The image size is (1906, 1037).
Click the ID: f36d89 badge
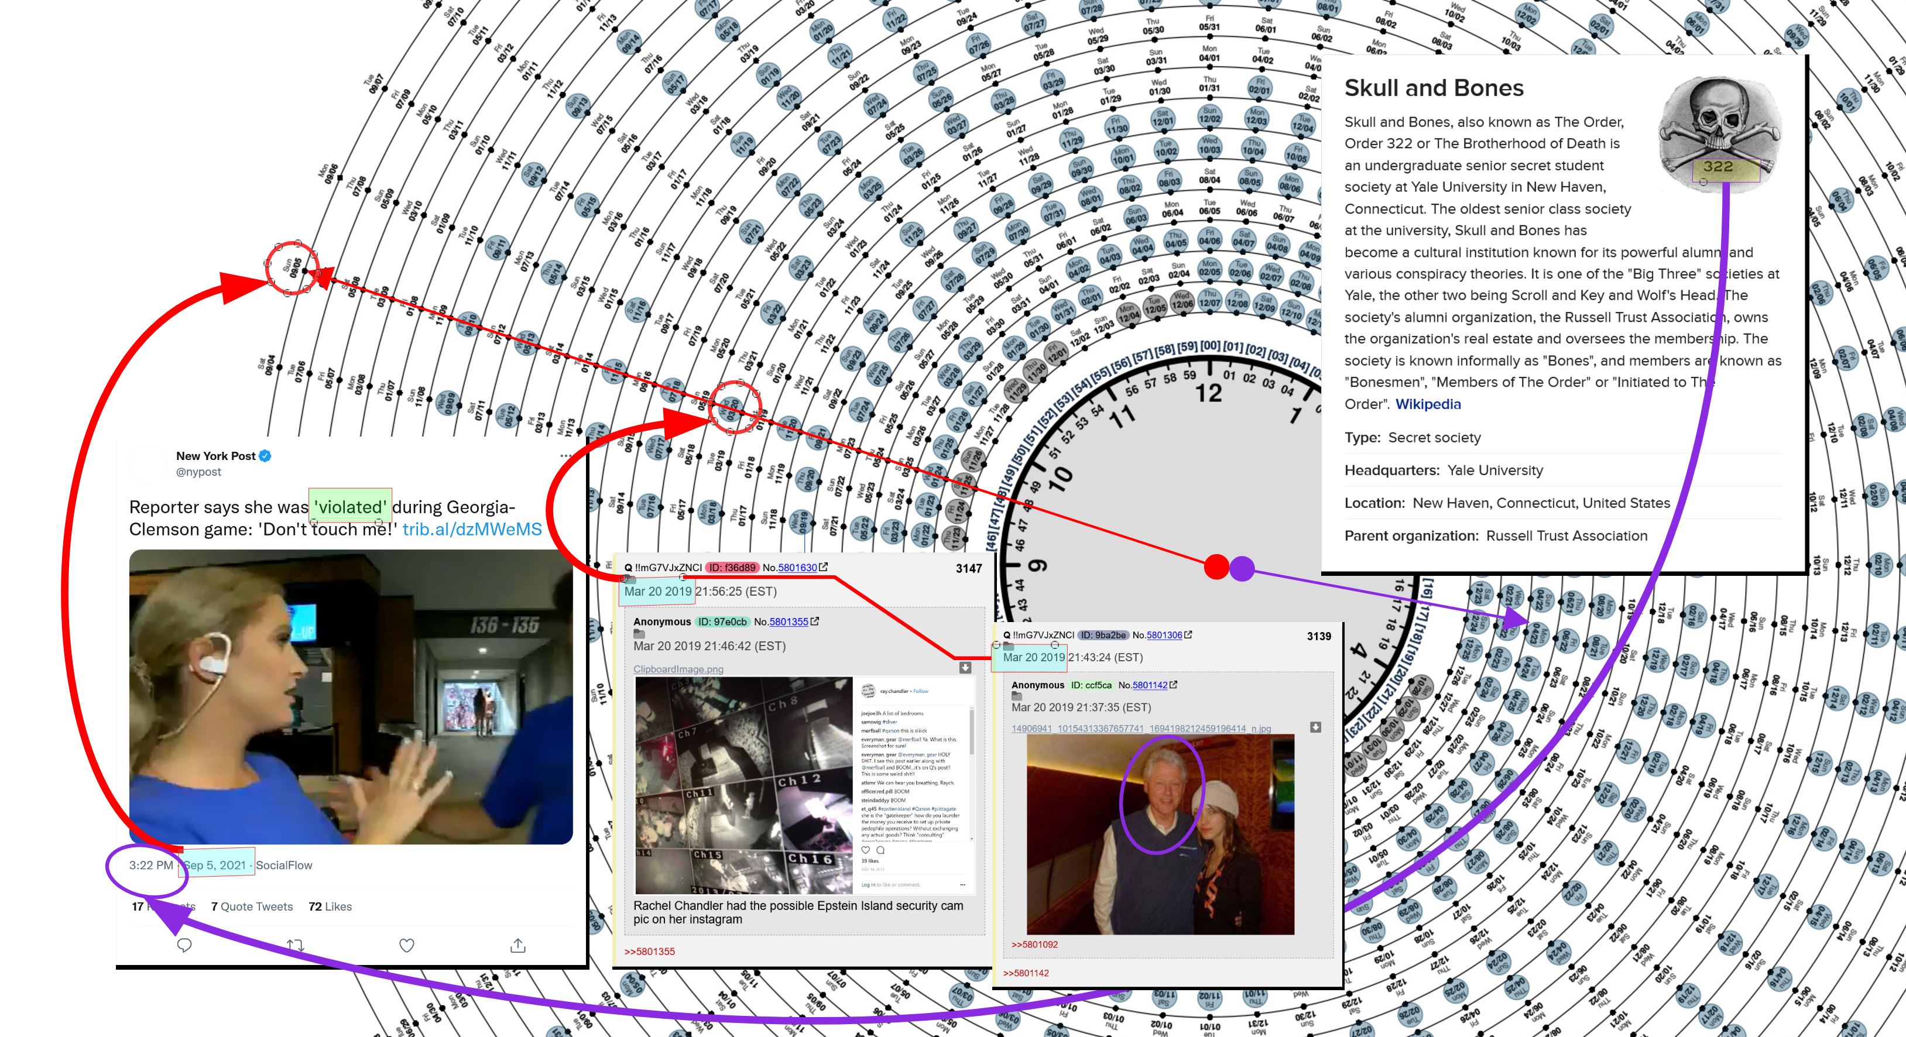pyautogui.click(x=731, y=567)
